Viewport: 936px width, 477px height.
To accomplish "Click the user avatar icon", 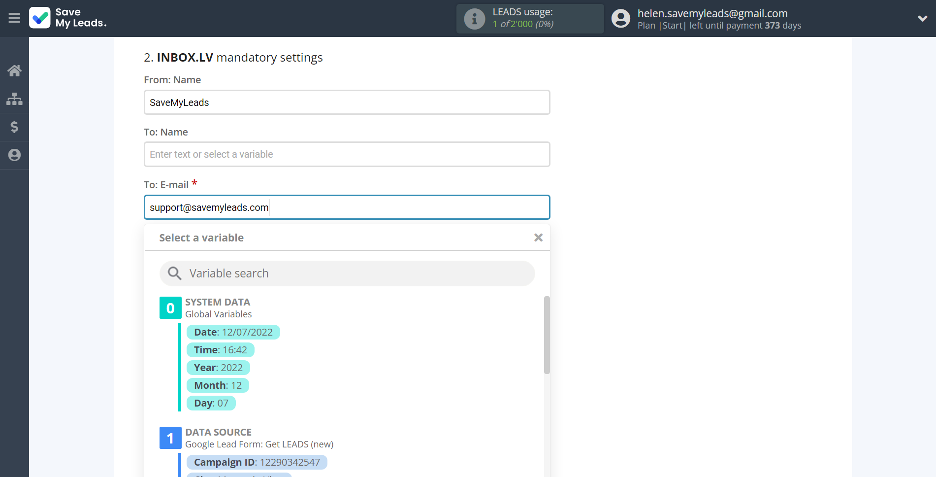I will 620,19.
